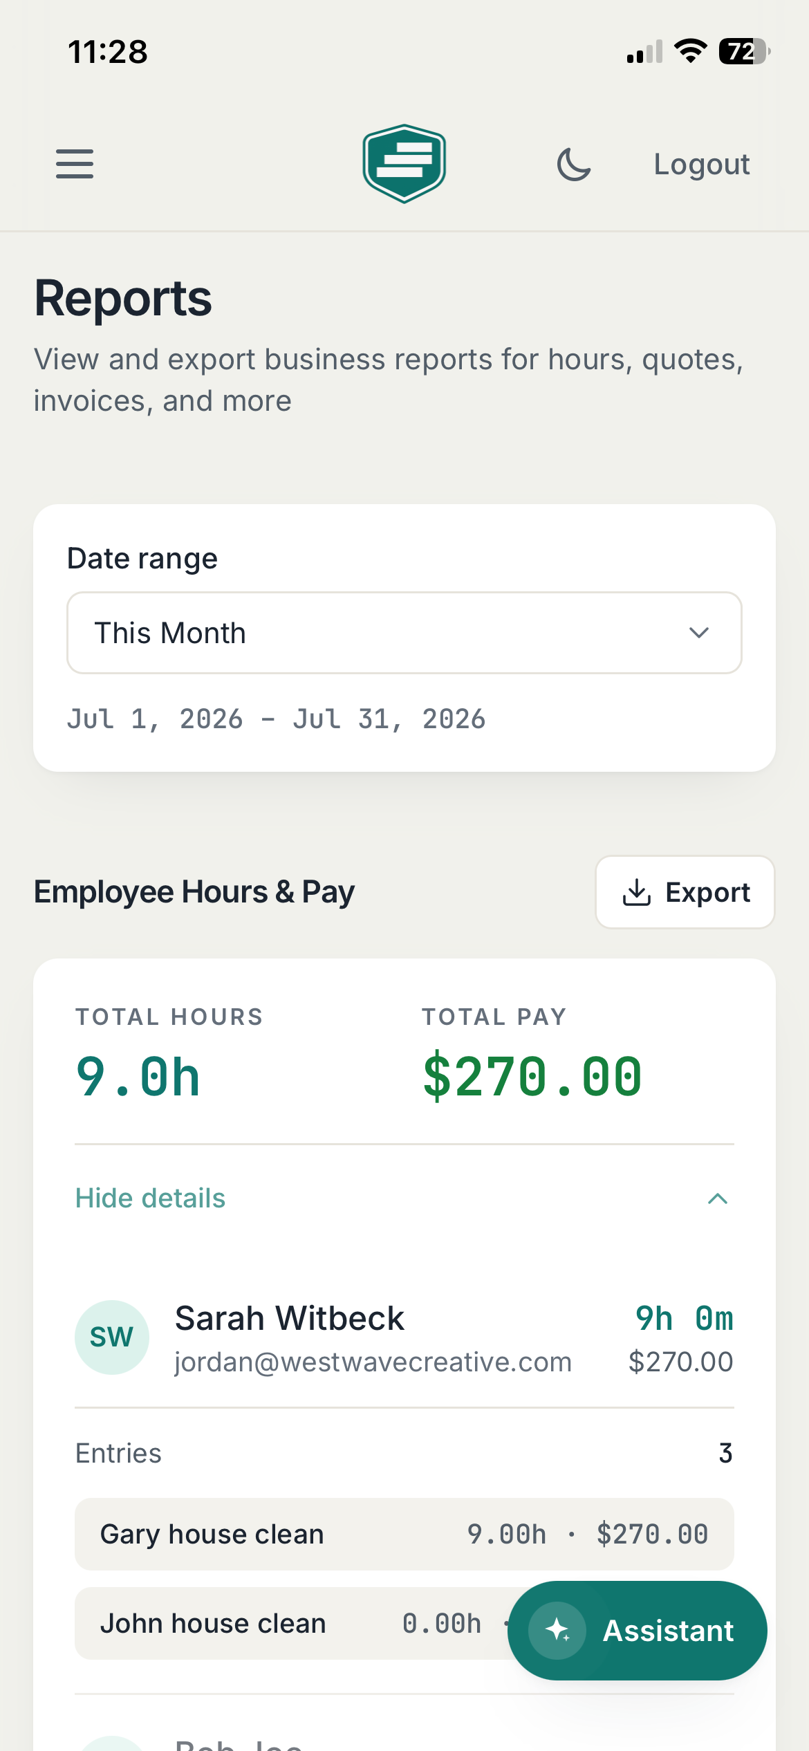Click the Entries count 3
Viewport: 809px width, 1751px height.
pos(725,1453)
